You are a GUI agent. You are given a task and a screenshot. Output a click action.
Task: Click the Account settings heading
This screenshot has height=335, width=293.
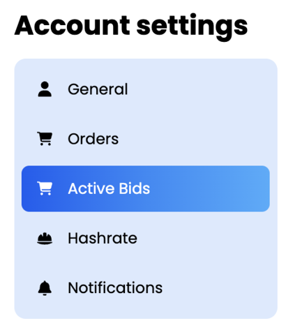[131, 27]
